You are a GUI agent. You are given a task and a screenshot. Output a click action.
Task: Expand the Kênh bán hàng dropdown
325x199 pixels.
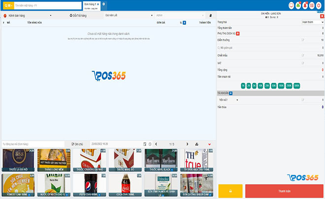click(x=28, y=16)
